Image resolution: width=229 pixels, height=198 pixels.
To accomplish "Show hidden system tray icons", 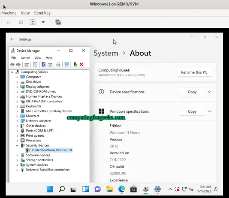I will pos(170,189).
